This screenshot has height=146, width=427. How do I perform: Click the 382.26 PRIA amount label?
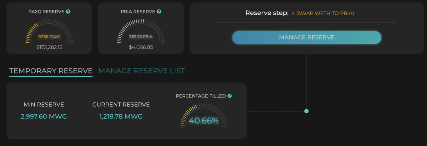141,37
